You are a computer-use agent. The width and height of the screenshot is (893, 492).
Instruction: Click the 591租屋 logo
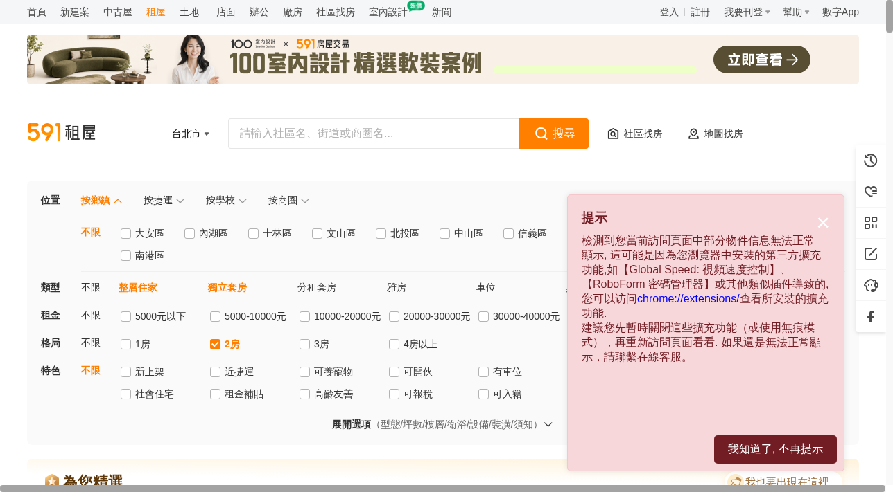tap(62, 132)
